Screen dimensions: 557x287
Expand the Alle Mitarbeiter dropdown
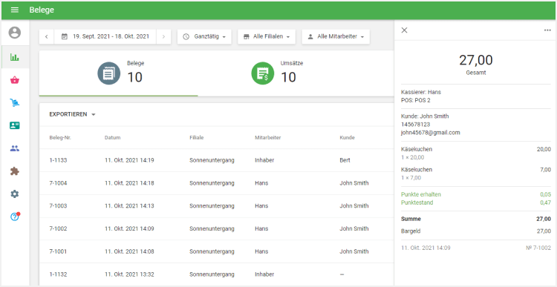(336, 36)
